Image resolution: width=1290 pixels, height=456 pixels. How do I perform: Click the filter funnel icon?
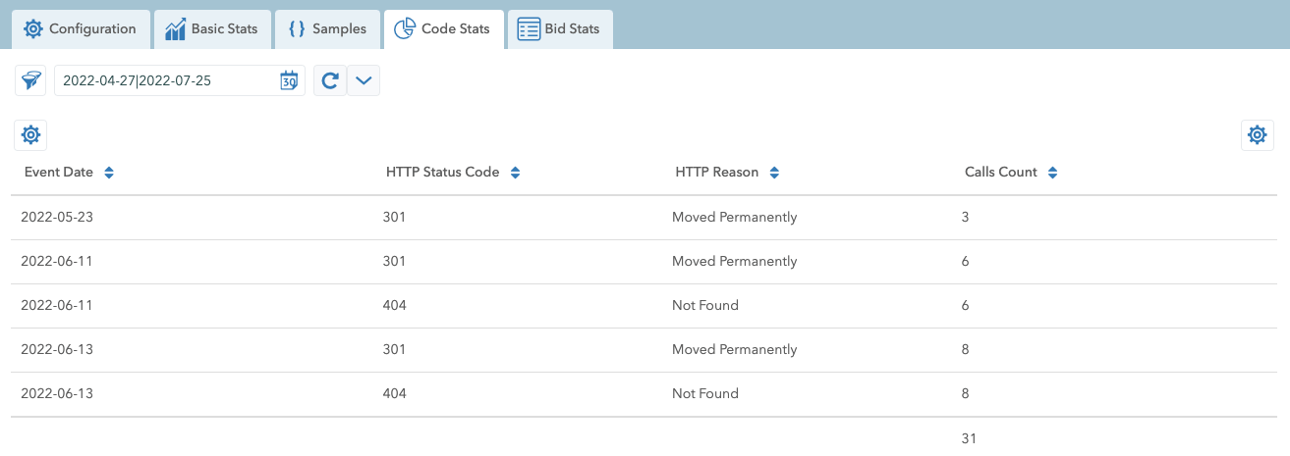coord(31,80)
